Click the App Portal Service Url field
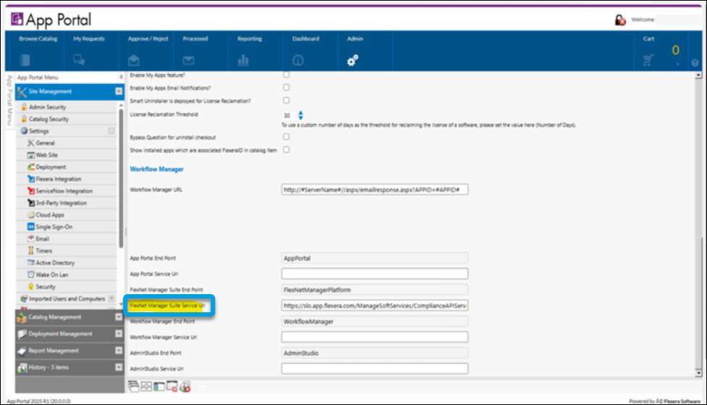The image size is (707, 405). pos(375,274)
